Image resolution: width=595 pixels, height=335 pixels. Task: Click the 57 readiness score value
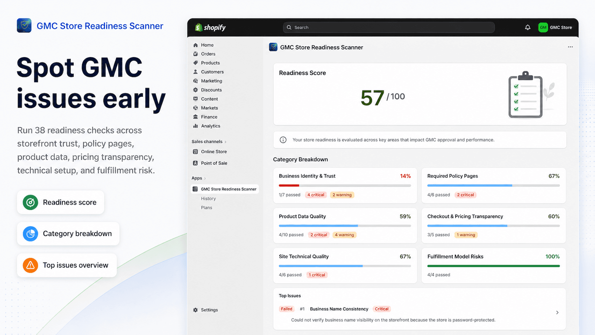tap(372, 98)
